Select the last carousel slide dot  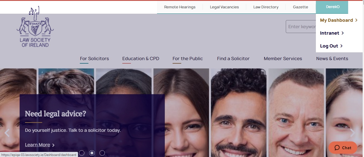(102, 153)
